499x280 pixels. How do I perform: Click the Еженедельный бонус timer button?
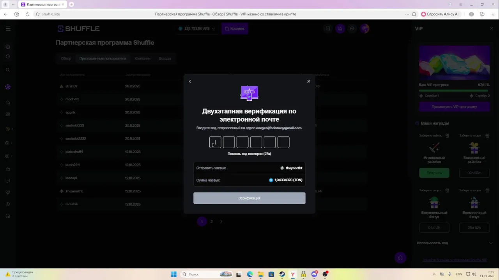(x=434, y=227)
